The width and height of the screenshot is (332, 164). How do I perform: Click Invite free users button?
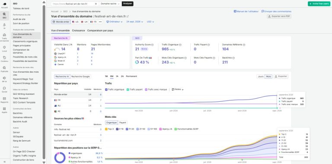coord(319,4)
